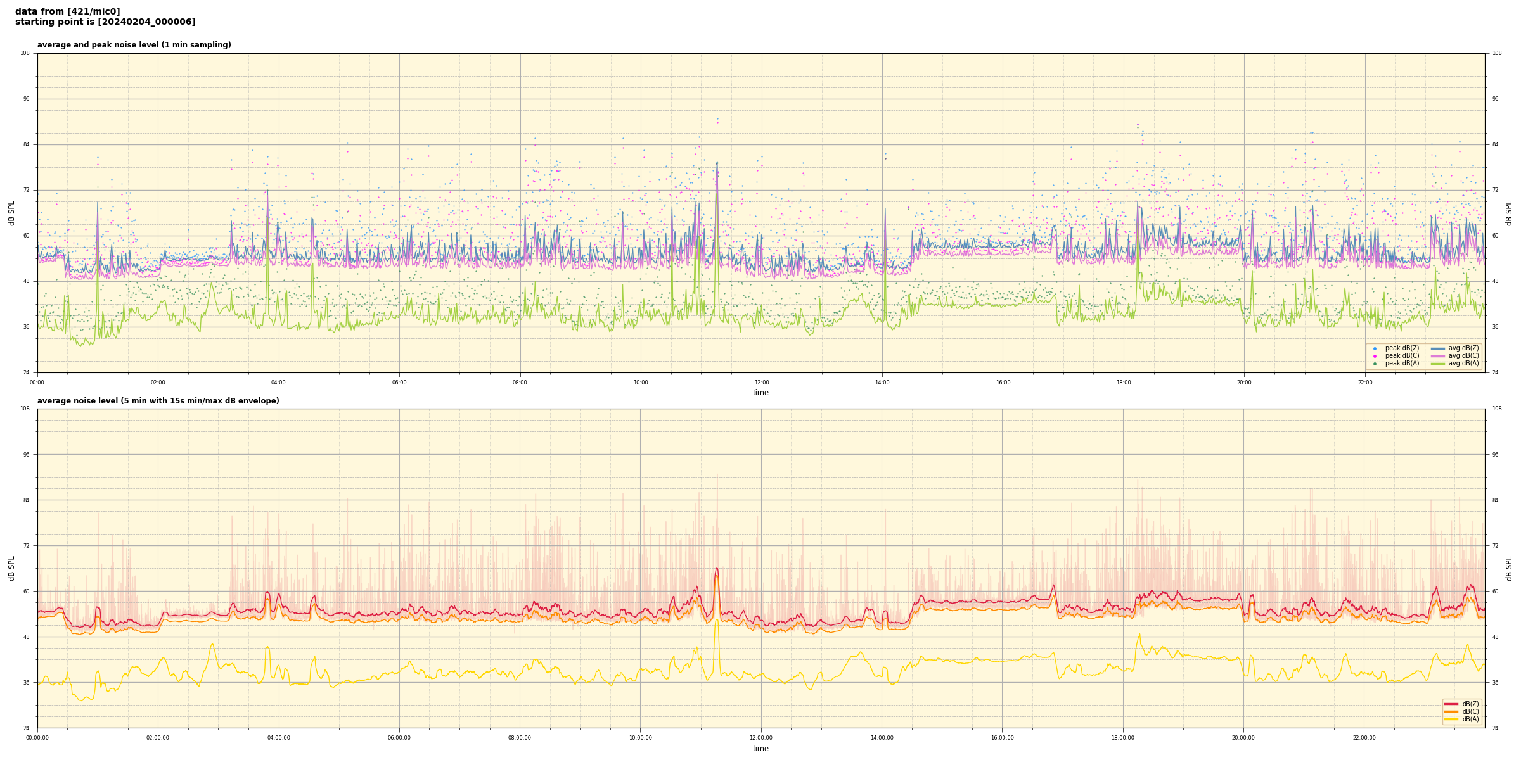1521x760 pixels.
Task: Click the starting point 20240204_000006 text
Action: (105, 22)
